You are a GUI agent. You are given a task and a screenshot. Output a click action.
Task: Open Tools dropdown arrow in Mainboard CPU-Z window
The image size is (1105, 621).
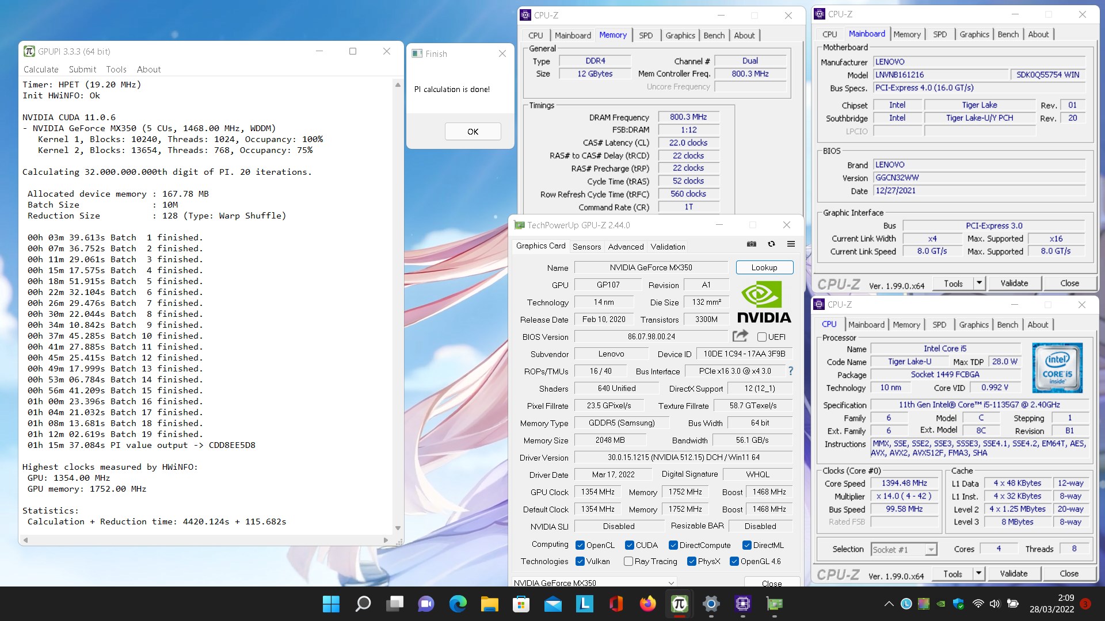[x=979, y=283]
